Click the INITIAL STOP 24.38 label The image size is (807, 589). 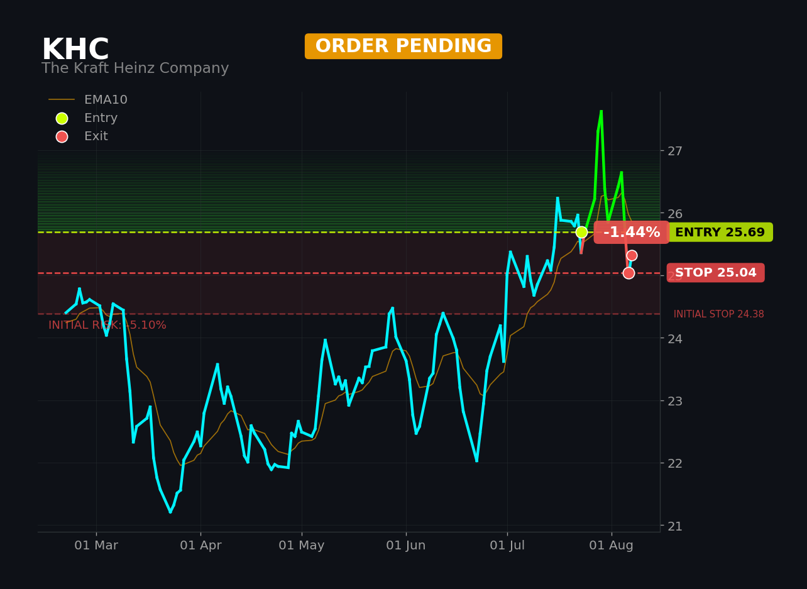719,314
